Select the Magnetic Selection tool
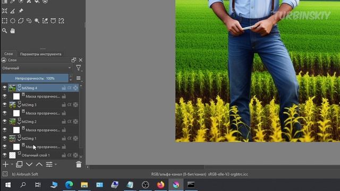The height and width of the screenshot is (191, 340). tap(62, 21)
